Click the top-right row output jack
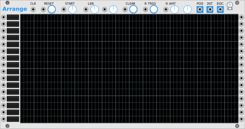Screen dimensions: 245x129 pyautogui.click(x=241, y=17)
